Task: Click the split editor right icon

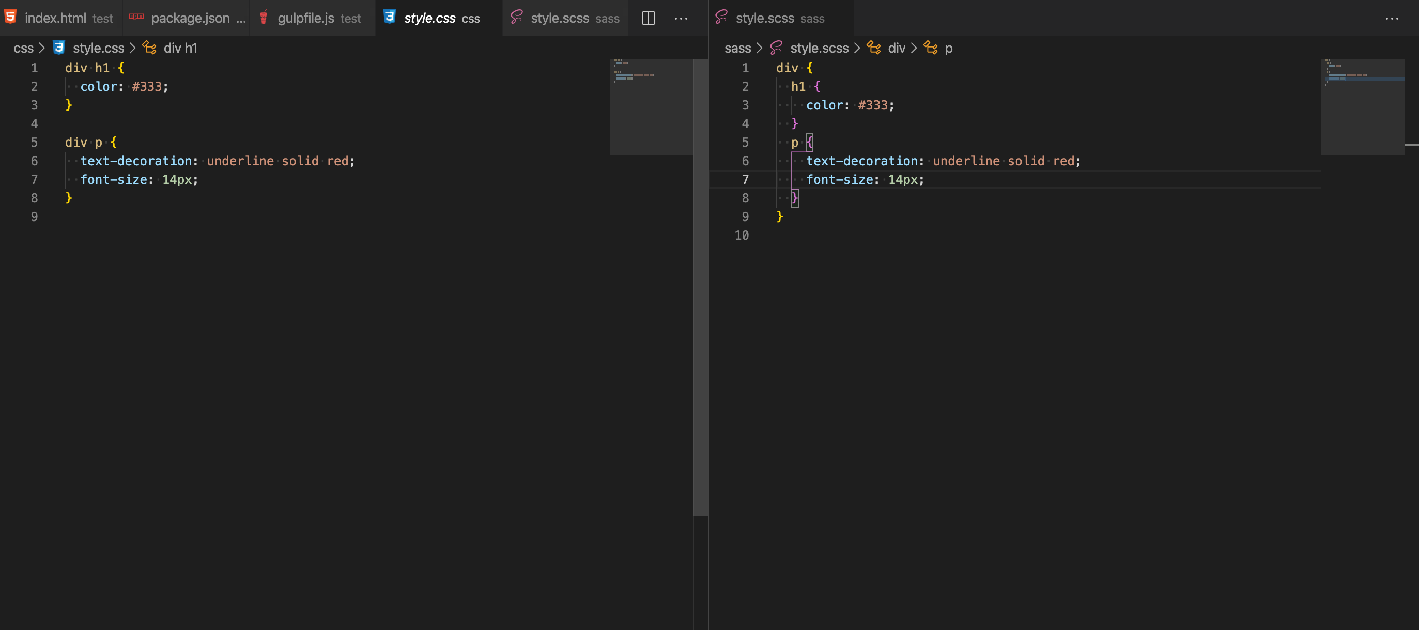Action: [649, 18]
